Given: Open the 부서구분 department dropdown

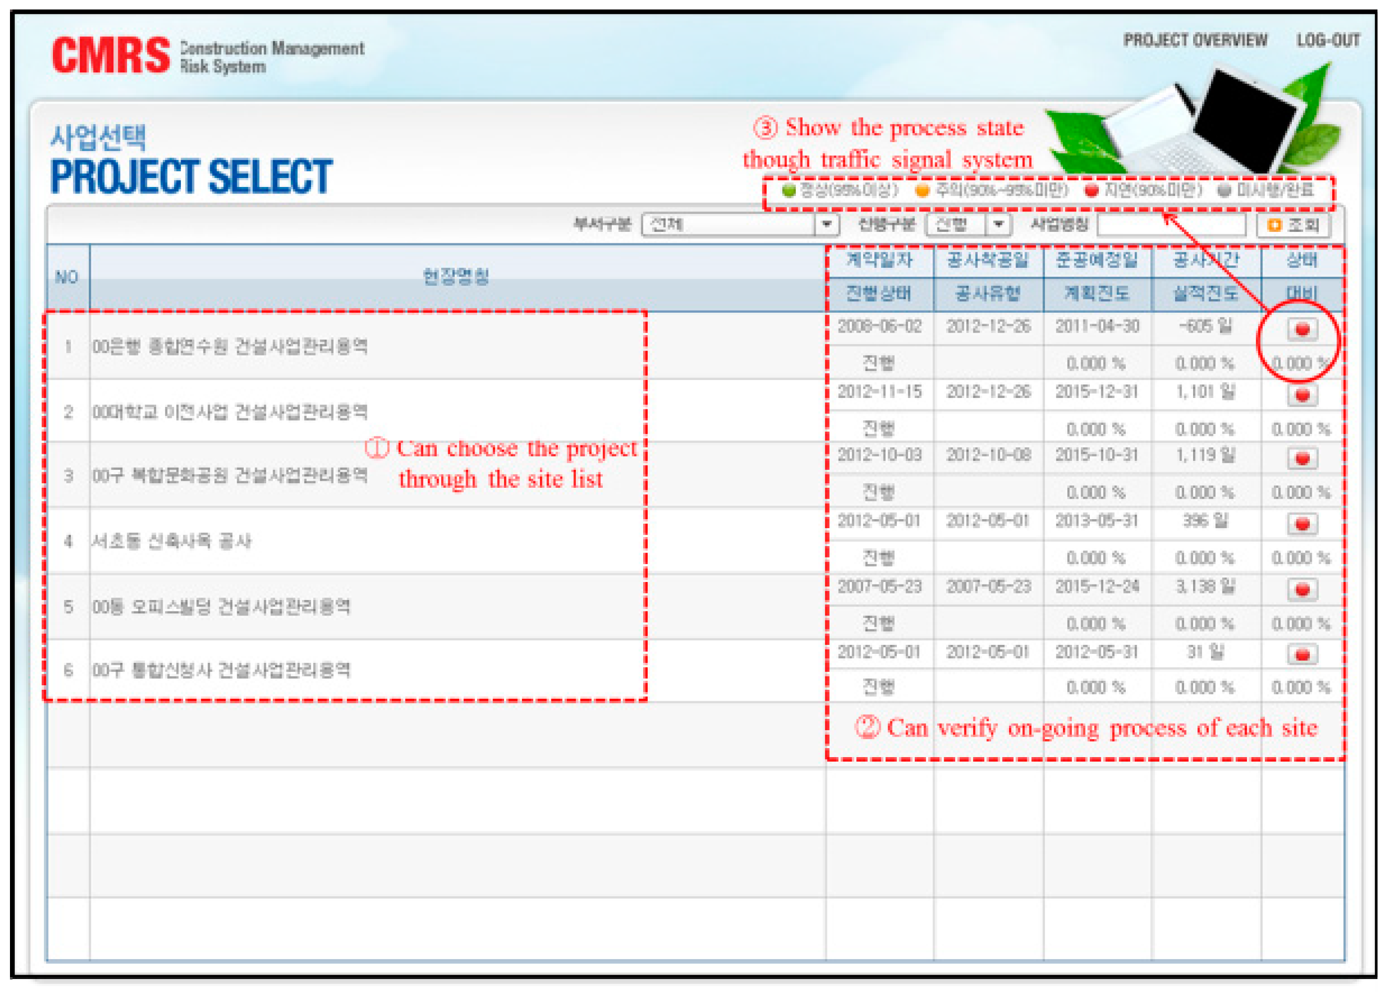Looking at the screenshot, I should click(x=739, y=224).
